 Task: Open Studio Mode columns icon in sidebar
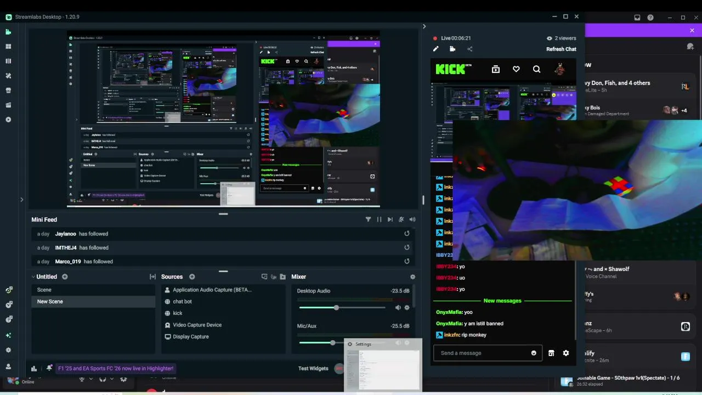8,61
